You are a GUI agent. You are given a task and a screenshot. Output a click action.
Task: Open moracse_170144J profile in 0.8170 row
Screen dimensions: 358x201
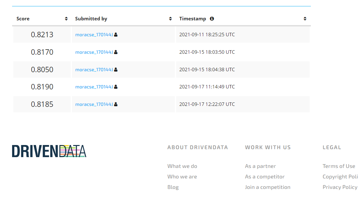click(x=94, y=52)
